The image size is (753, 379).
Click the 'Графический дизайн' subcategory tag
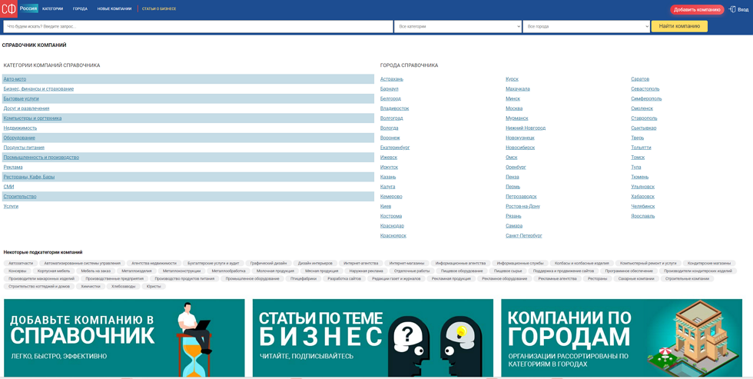[268, 263]
